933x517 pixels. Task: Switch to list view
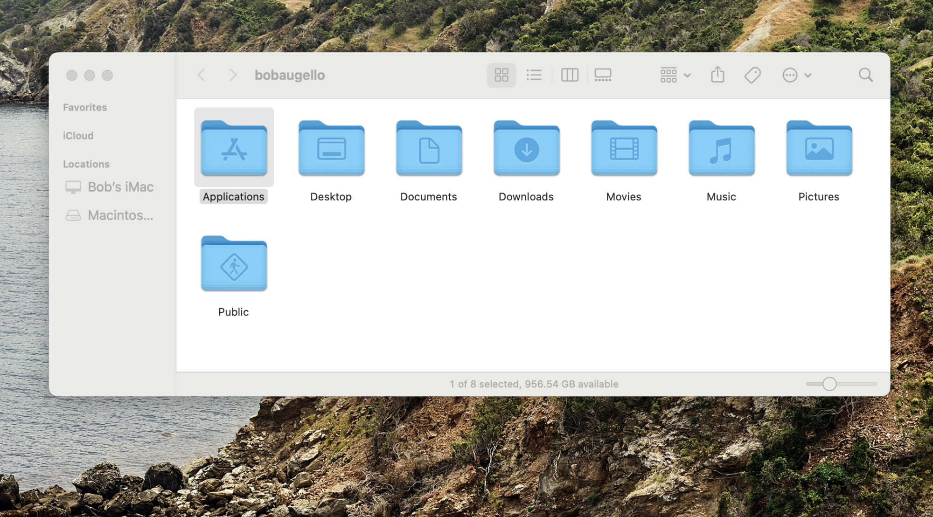pos(534,75)
